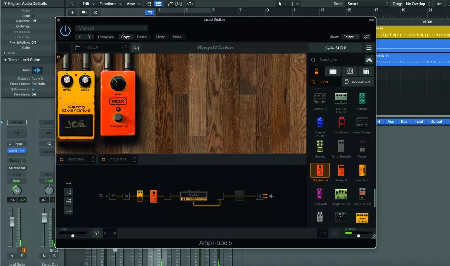450x266 pixels.
Task: Open the Custom SHOP button
Action: (335, 48)
